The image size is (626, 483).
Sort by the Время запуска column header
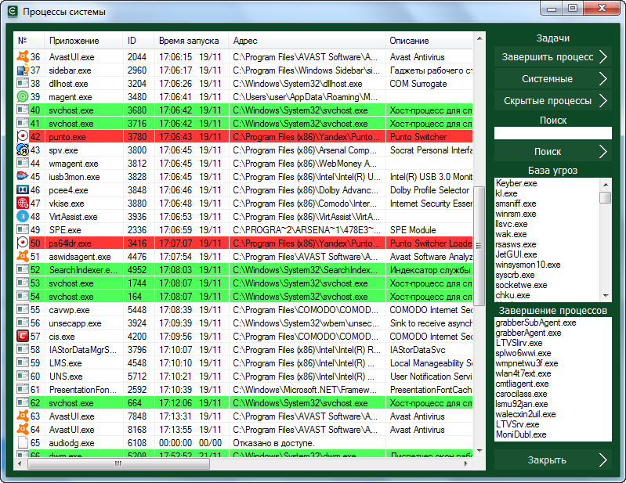tap(190, 40)
